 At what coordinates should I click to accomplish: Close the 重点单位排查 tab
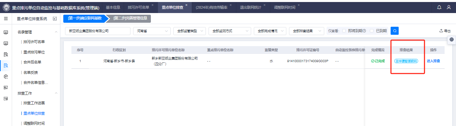pyautogui.click(x=186, y=5)
